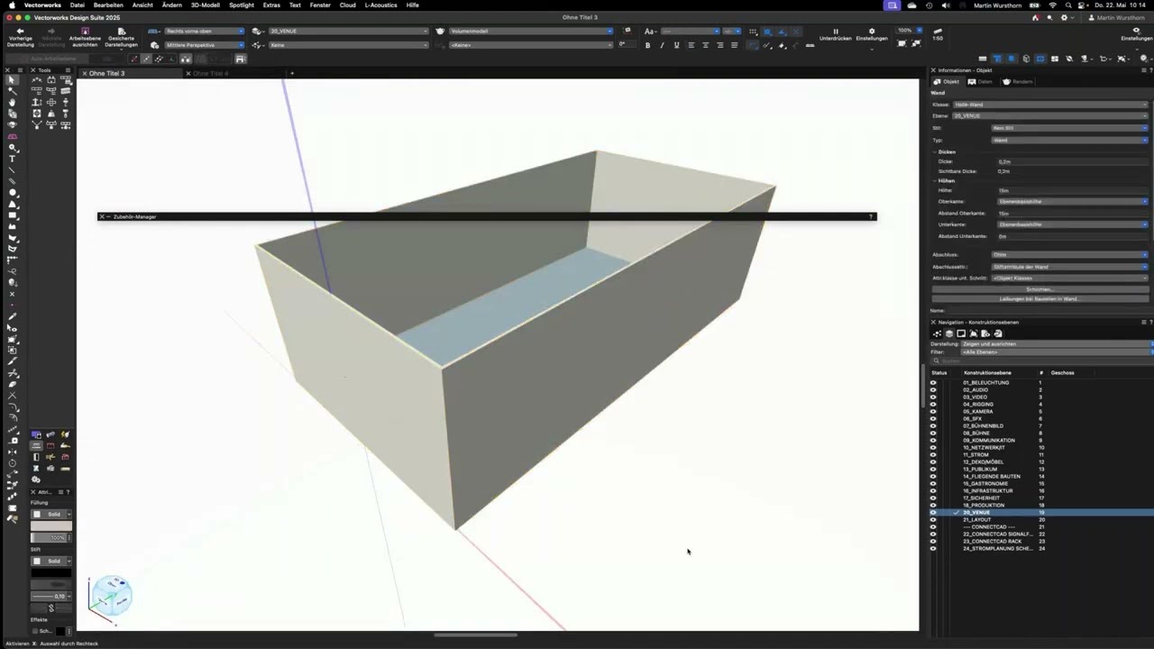Select the arrow selection tool in Tools palette
Image resolution: width=1154 pixels, height=649 pixels.
coord(12,80)
